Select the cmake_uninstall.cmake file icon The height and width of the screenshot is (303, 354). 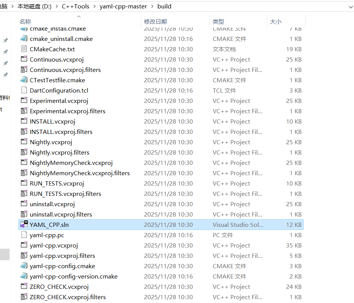pyautogui.click(x=23, y=39)
